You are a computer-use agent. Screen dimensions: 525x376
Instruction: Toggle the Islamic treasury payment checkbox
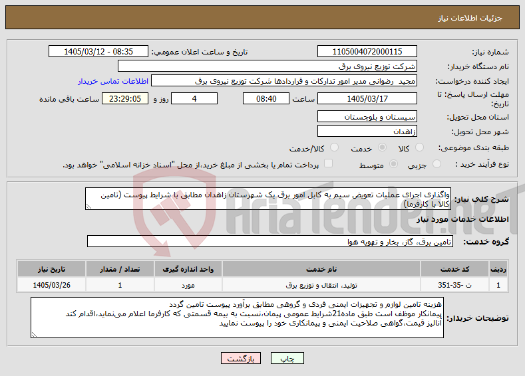pos(329,163)
